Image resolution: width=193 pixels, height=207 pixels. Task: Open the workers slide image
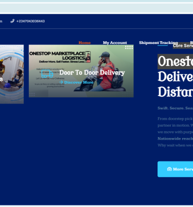coord(12,74)
